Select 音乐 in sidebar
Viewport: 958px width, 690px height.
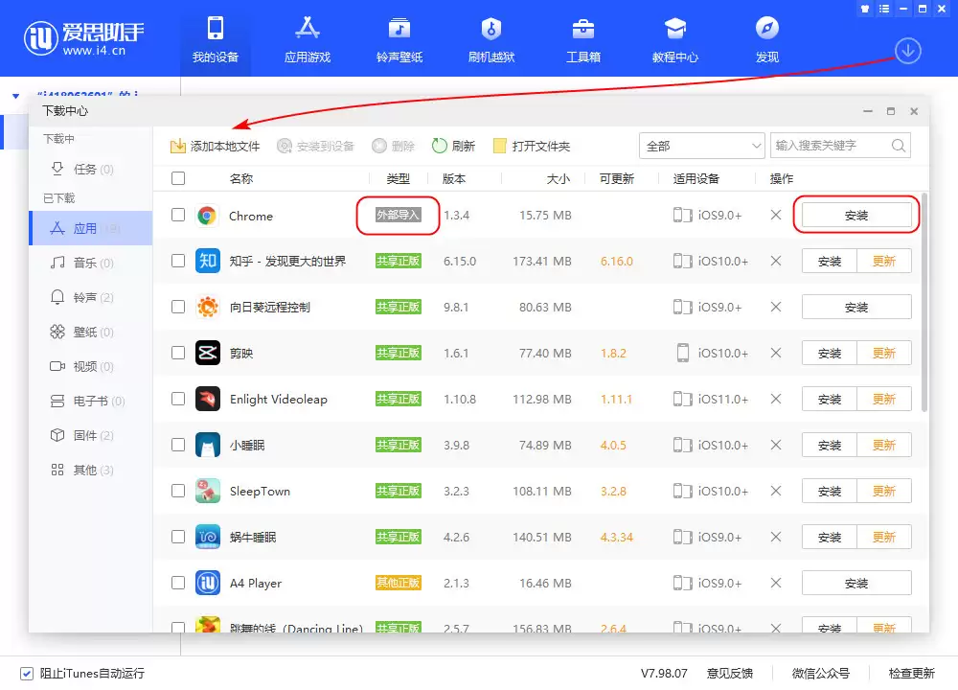tap(90, 263)
